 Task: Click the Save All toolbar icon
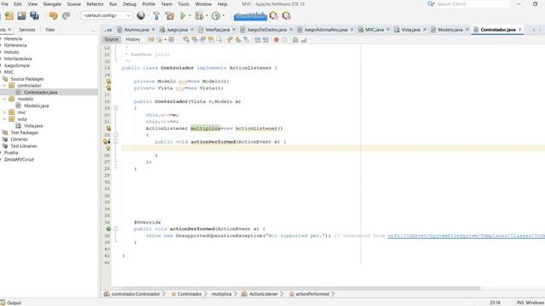click(x=34, y=15)
